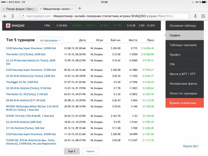Click the Скрыть button
The image size is (208, 156).
(90, 151)
